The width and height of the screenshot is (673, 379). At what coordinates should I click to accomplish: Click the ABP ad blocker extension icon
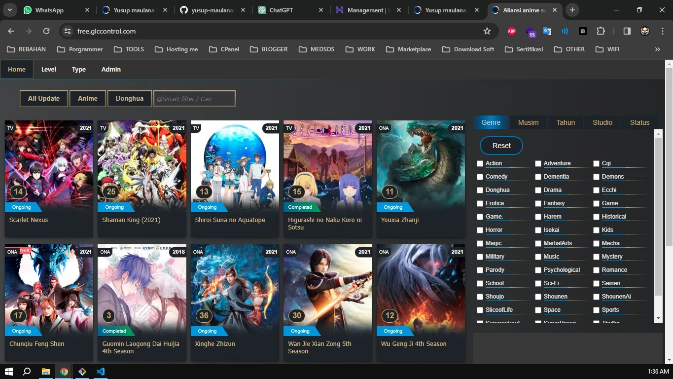click(511, 31)
